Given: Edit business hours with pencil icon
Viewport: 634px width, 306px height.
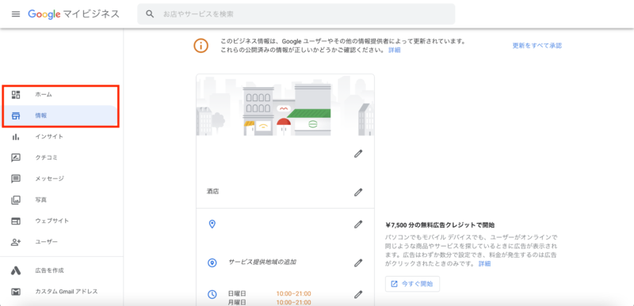Looking at the screenshot, I should click(358, 294).
